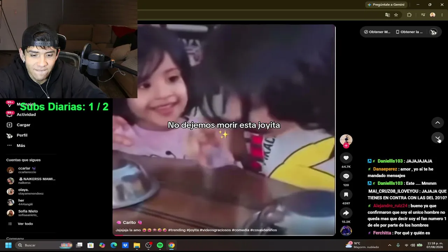Open followed account olaya.

pyautogui.click(x=25, y=191)
